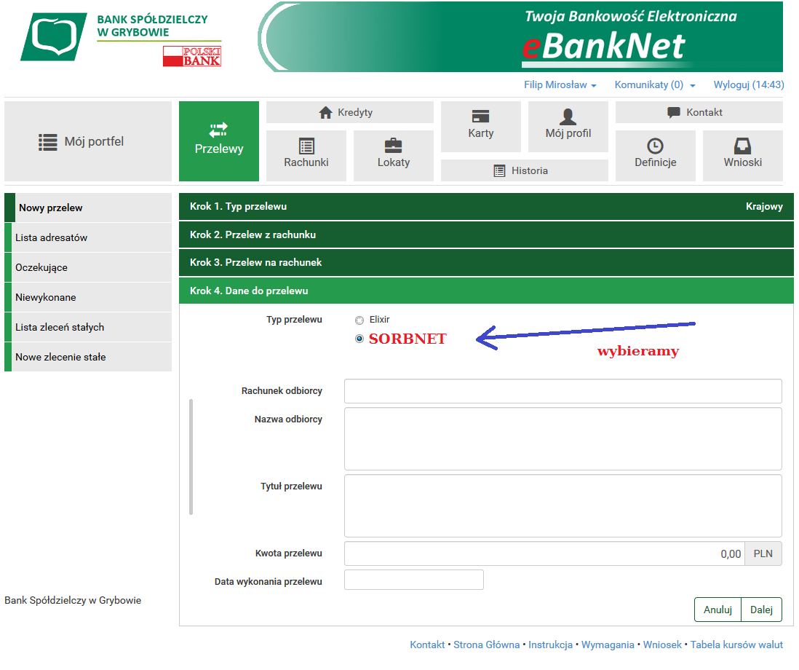This screenshot has height=670, width=799.
Task: Expand Krok 2. Przelew z rachunku section
Action: pyautogui.click(x=486, y=234)
